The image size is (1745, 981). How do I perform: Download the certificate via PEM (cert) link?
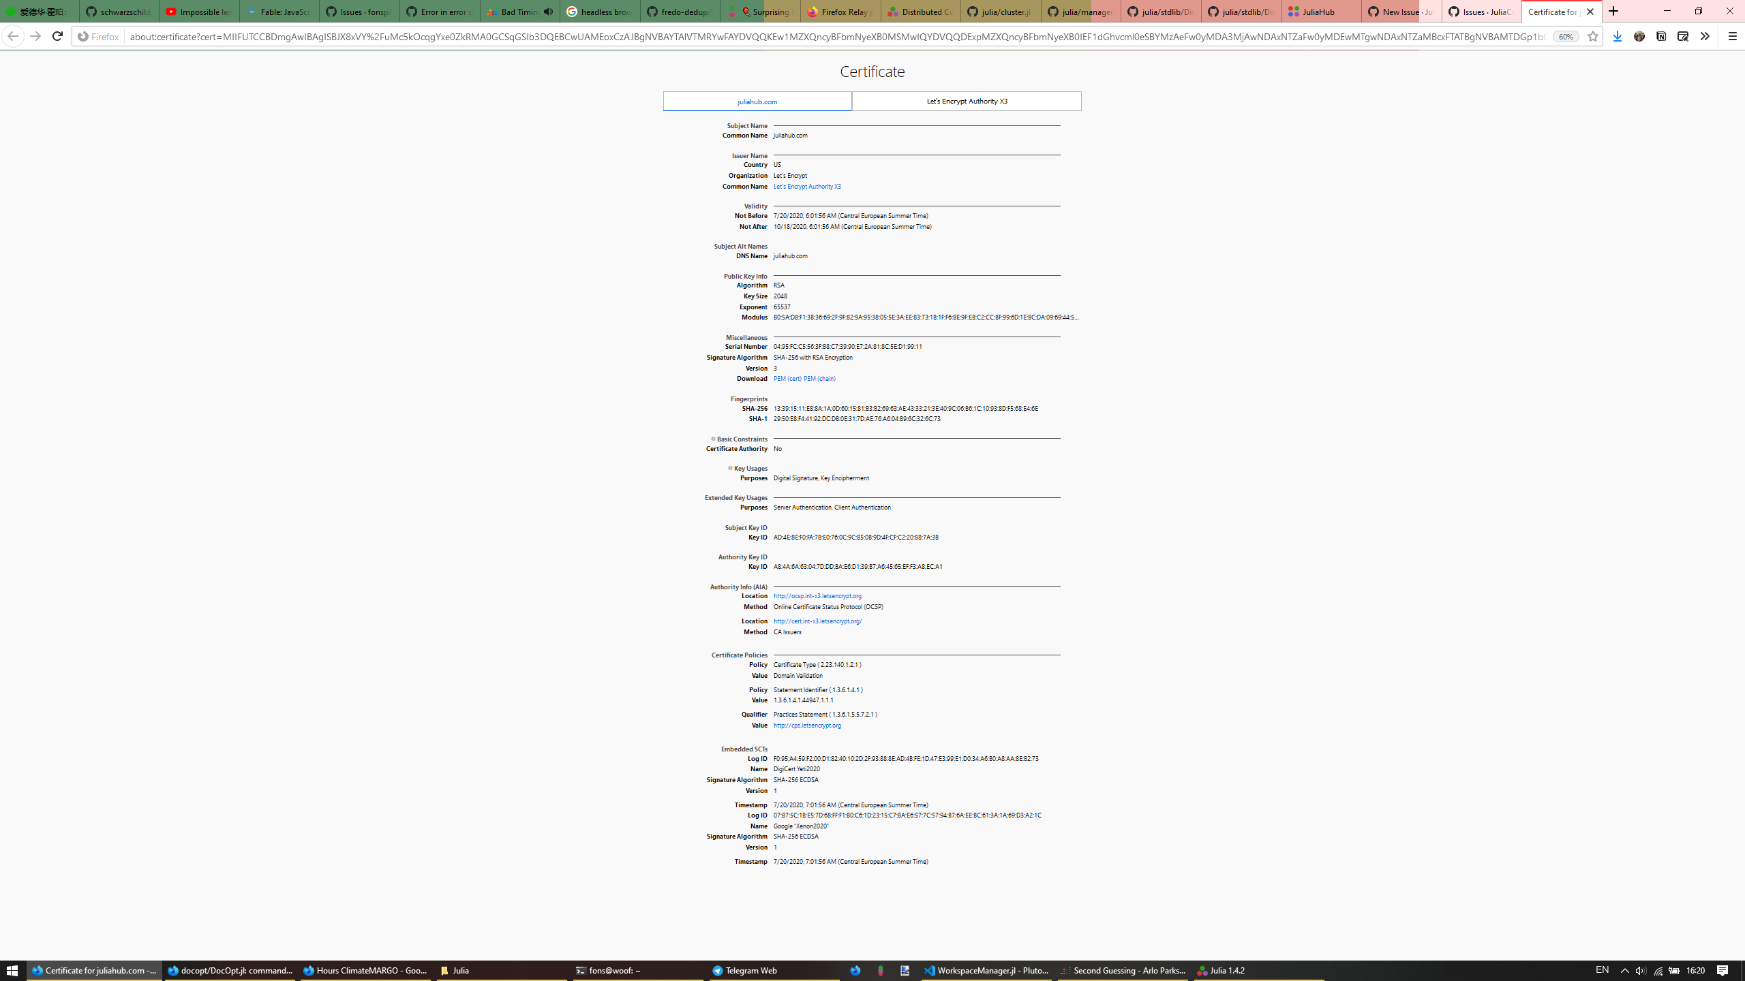pyautogui.click(x=787, y=378)
